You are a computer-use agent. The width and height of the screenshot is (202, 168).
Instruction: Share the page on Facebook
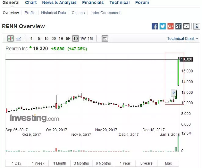(x=155, y=26)
